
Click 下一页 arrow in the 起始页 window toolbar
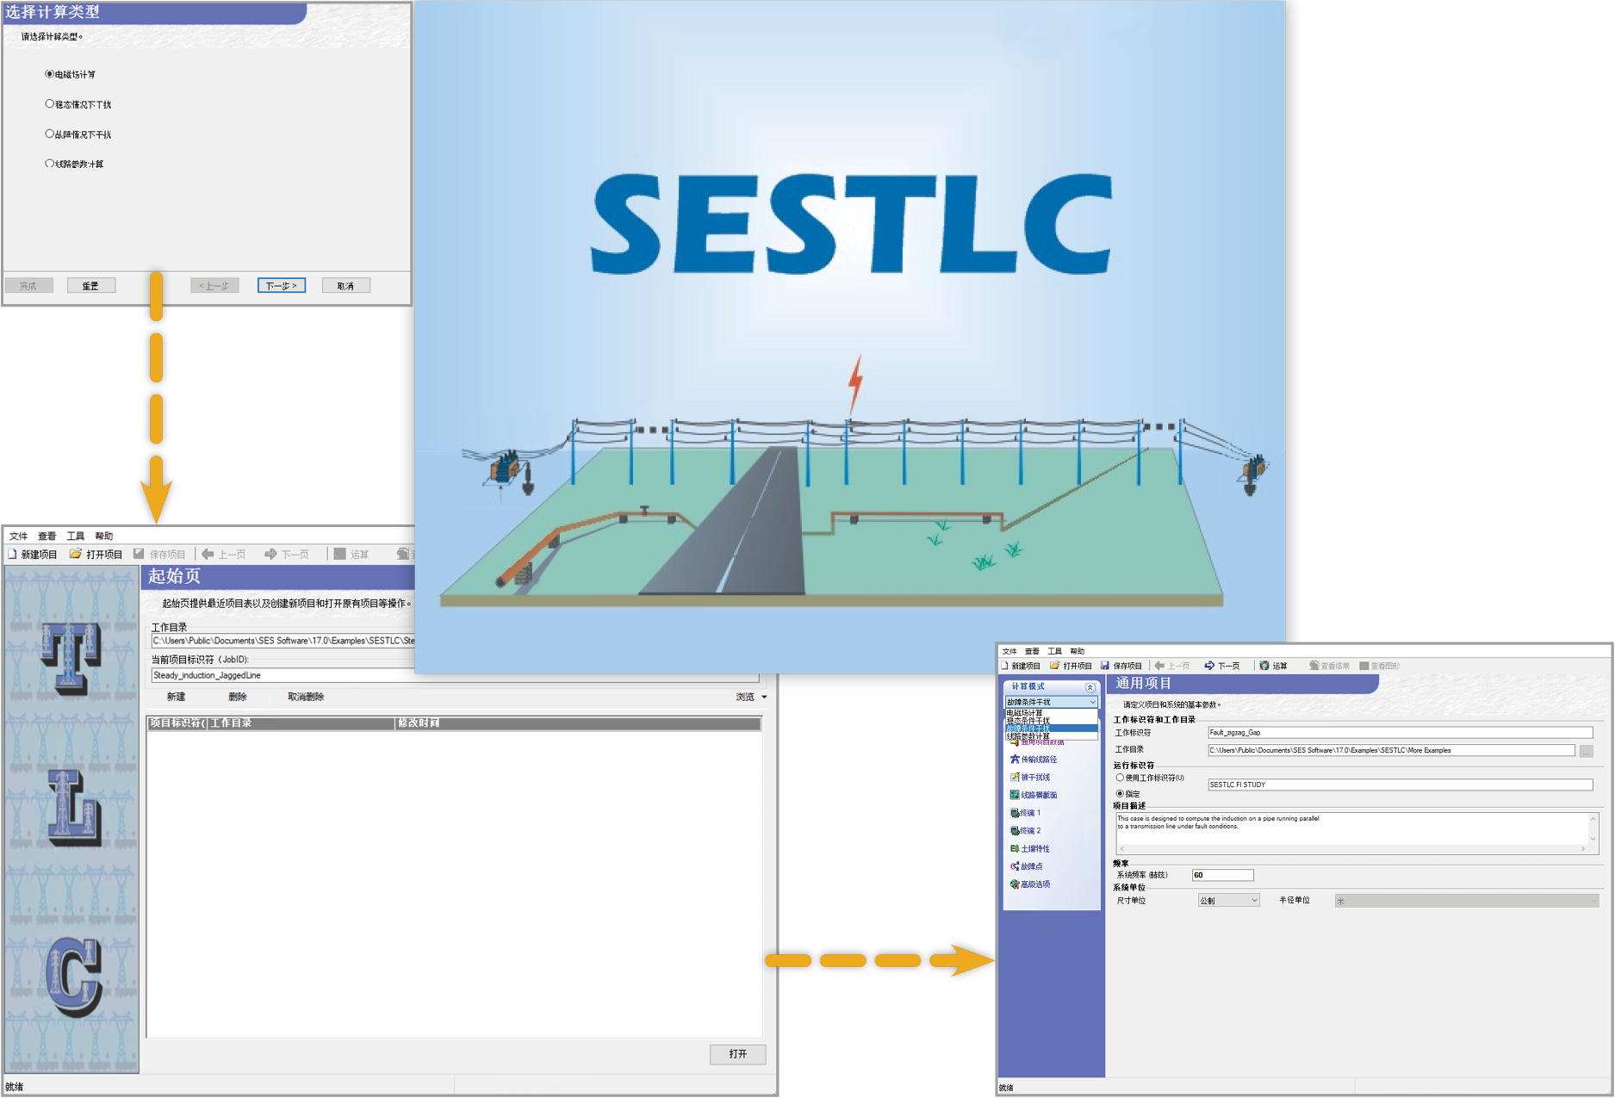(x=271, y=554)
